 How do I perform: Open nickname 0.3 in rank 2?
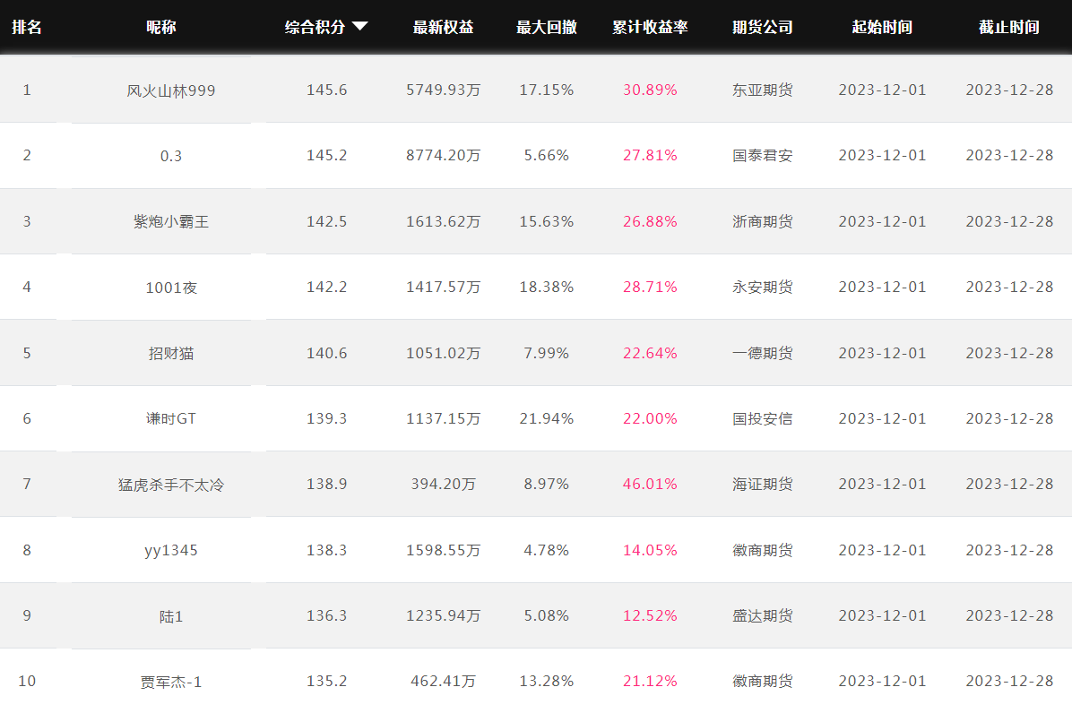(x=171, y=156)
